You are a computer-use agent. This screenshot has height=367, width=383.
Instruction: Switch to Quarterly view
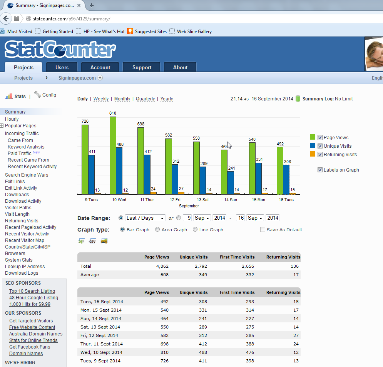(146, 98)
